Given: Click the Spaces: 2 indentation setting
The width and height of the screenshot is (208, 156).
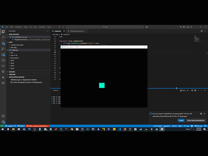Looking at the screenshot, I should click(x=167, y=126).
